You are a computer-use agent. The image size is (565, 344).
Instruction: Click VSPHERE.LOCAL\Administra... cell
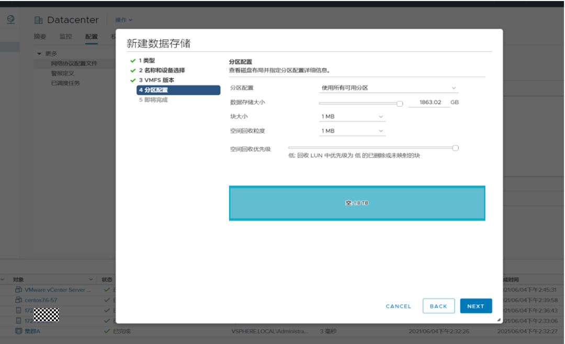270,331
